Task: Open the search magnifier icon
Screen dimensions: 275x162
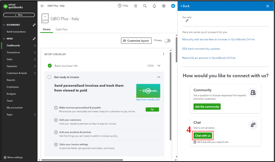Action: coord(145,6)
